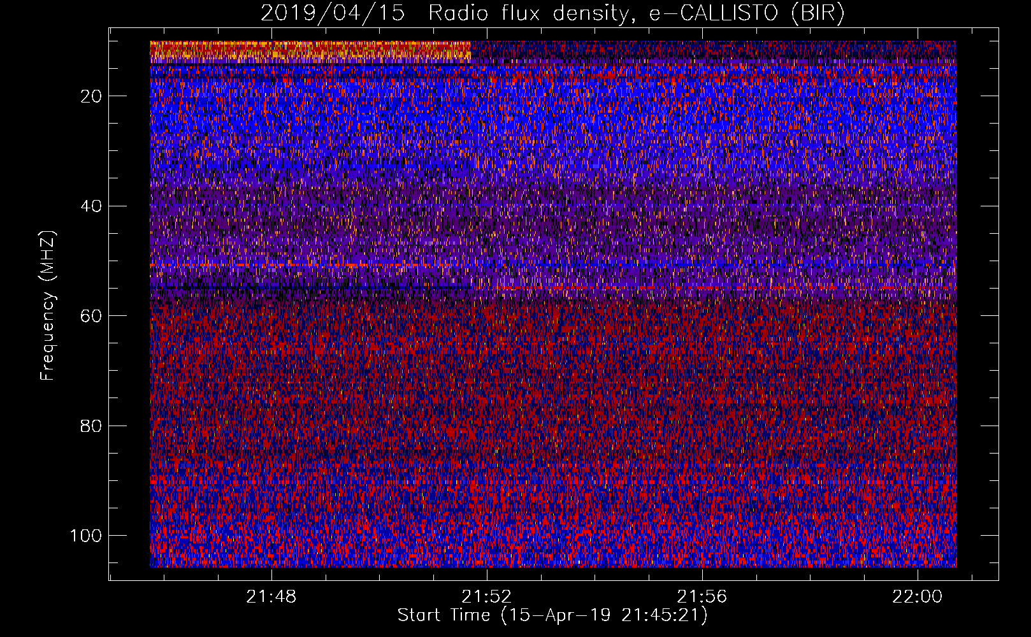Click the 21:52 time tick label
1031x637 pixels.
pos(487,597)
